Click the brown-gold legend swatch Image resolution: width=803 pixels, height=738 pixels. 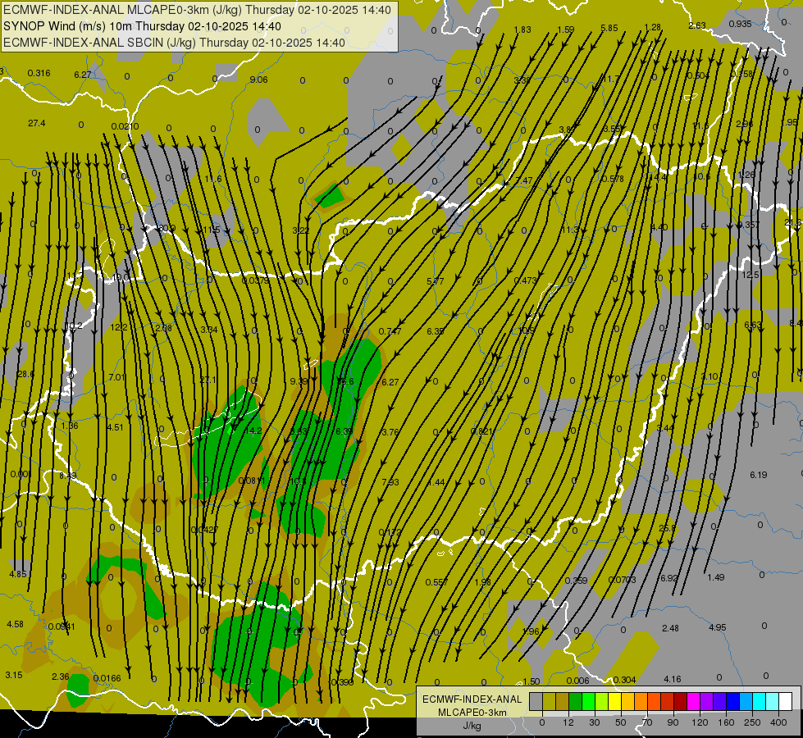[563, 702]
